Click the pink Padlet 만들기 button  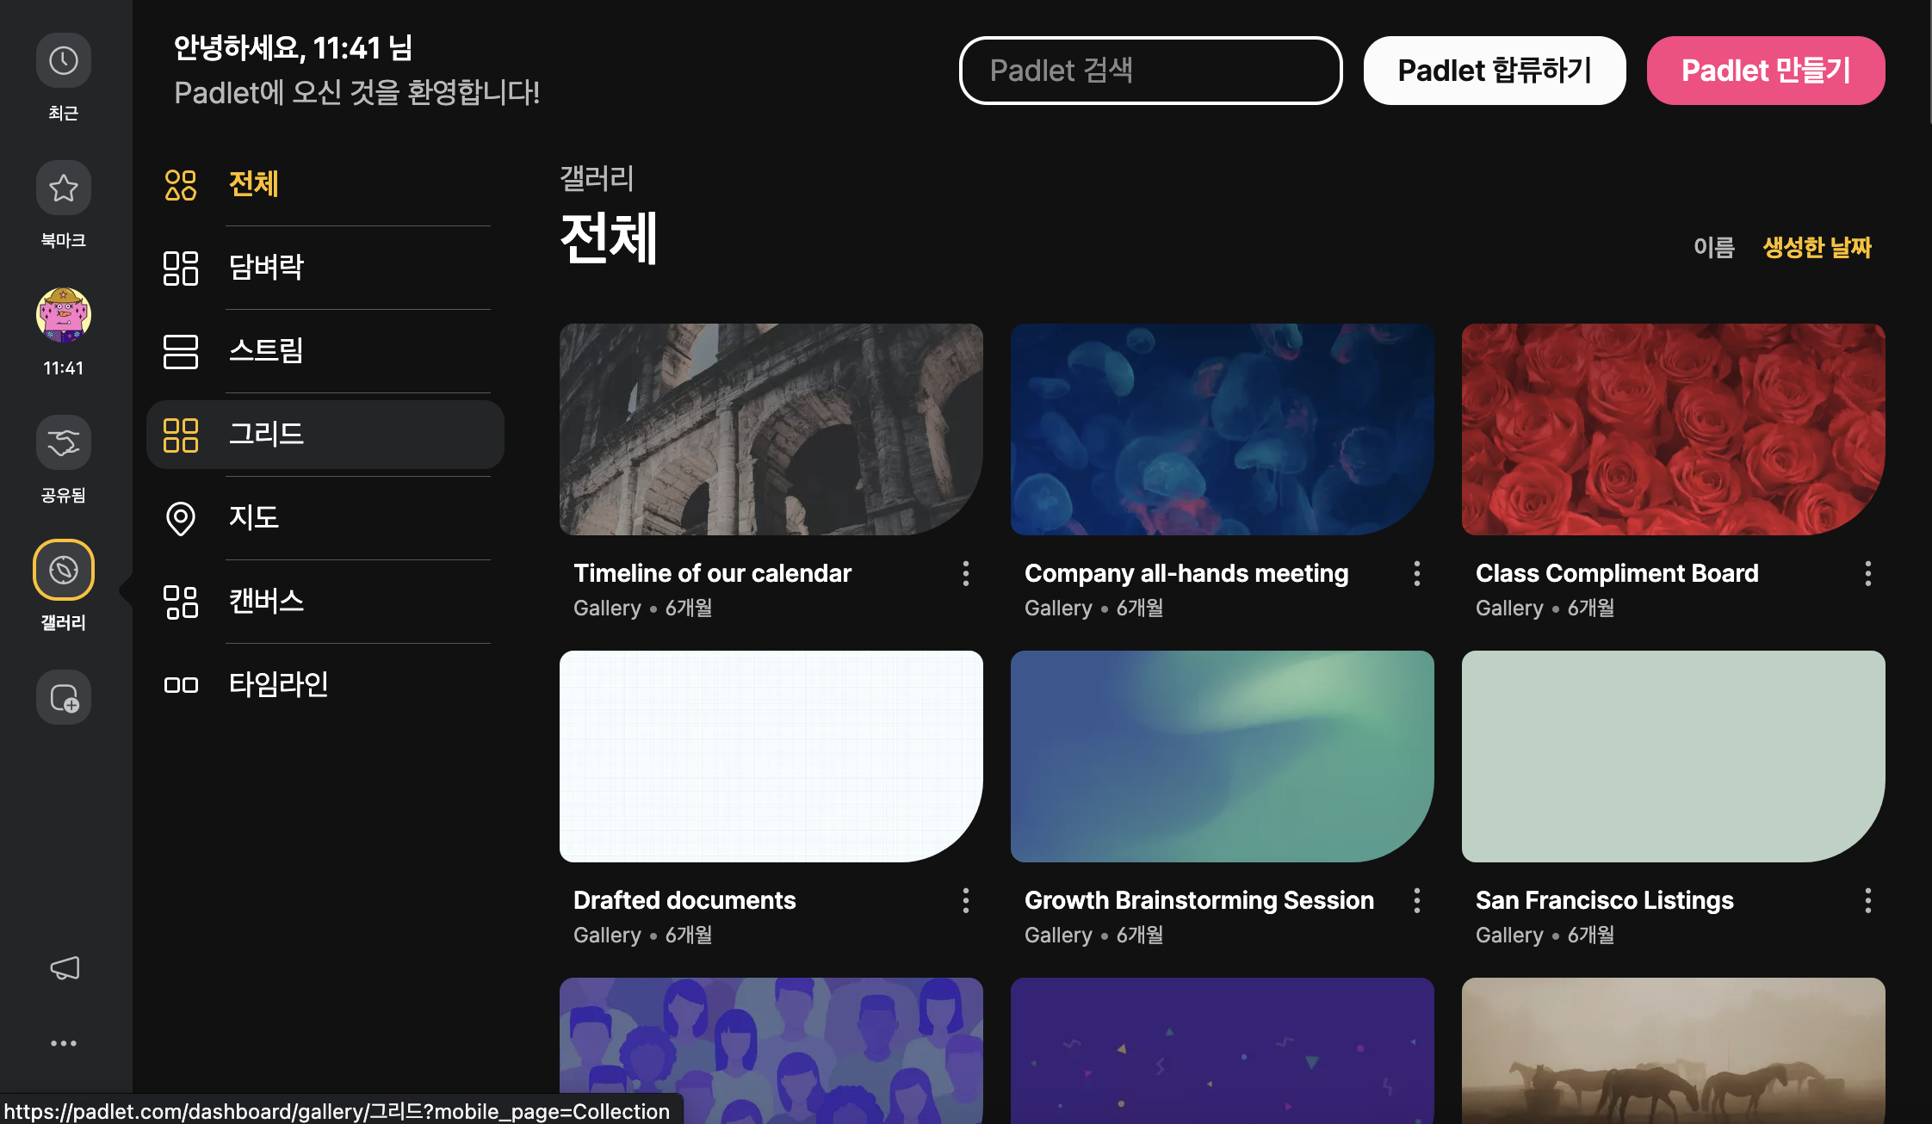(1766, 71)
